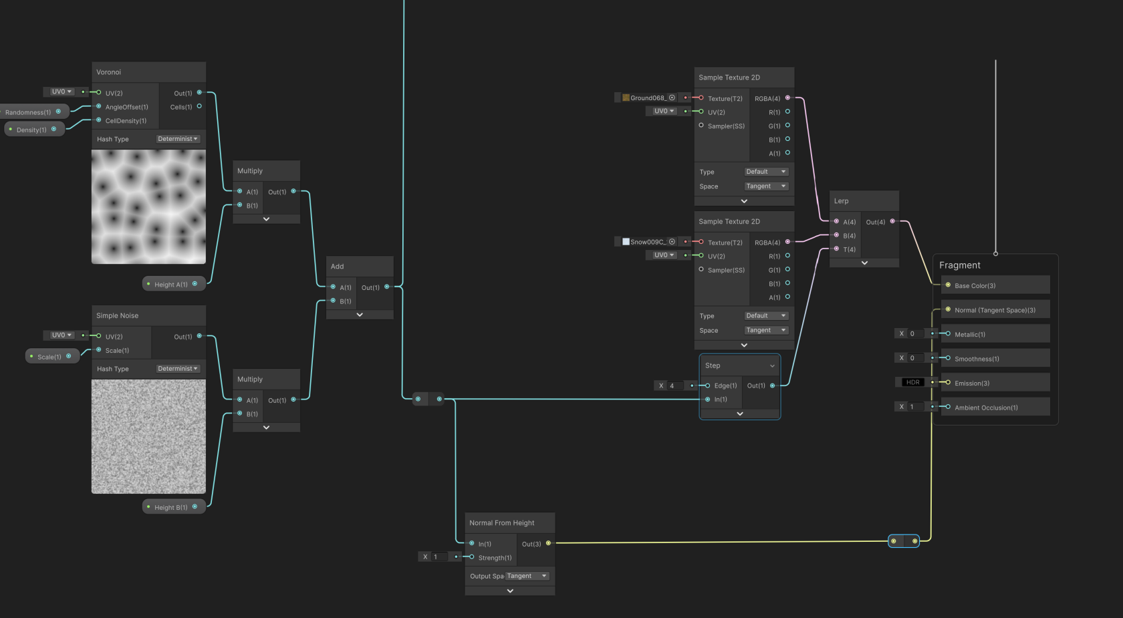Click the Simple Noise preview thumbnail
Viewport: 1123px width, 618px height.
148,437
